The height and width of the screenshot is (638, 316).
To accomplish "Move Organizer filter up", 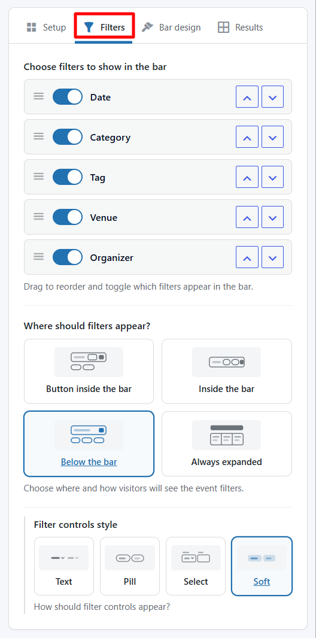I will point(247,257).
